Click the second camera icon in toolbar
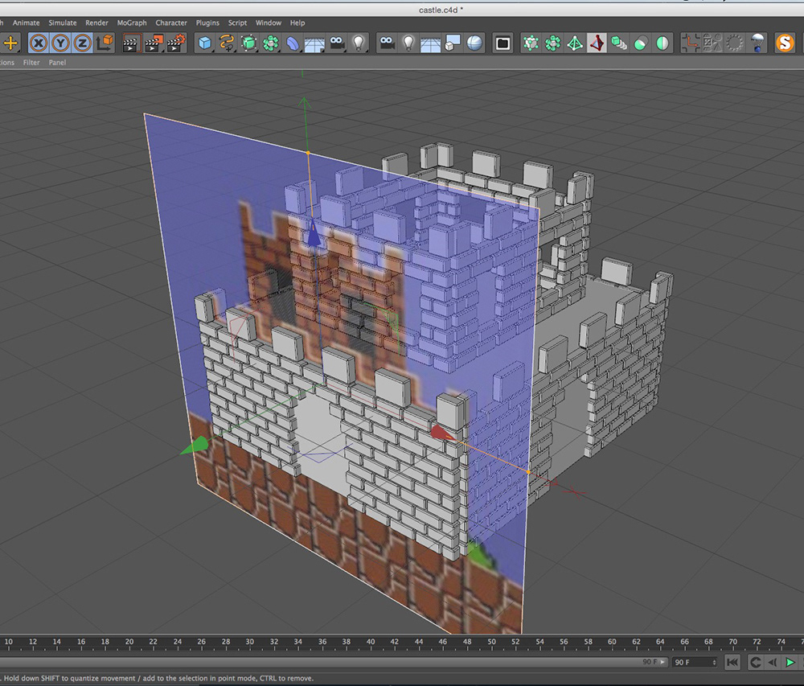Screen dimensions: 804x686 [388, 43]
